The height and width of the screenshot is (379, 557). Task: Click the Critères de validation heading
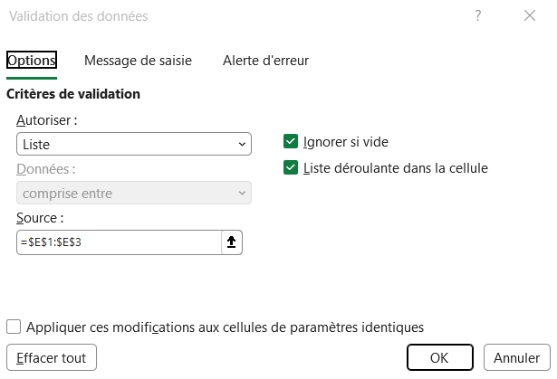point(73,94)
